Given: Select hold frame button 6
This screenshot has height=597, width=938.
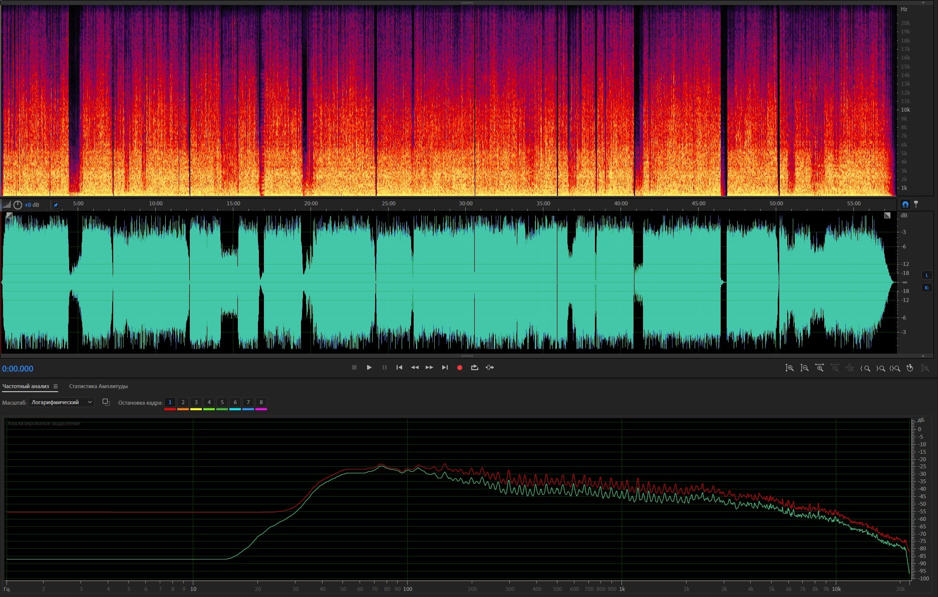Looking at the screenshot, I should pyautogui.click(x=235, y=402).
